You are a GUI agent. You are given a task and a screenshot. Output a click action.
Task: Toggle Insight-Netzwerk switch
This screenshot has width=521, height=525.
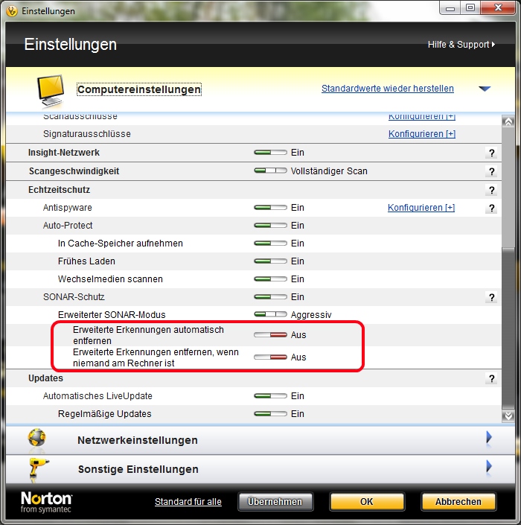click(270, 153)
